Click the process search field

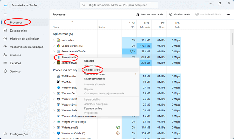pyautogui.click(x=119, y=5)
